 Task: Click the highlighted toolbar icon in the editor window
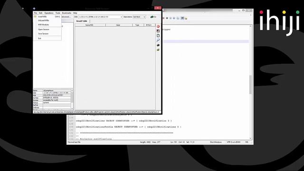click(x=182, y=18)
